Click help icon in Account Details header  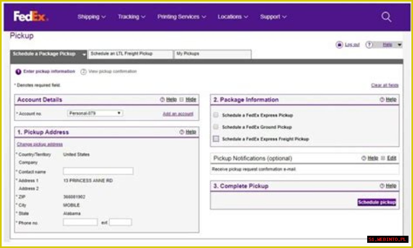163,100
